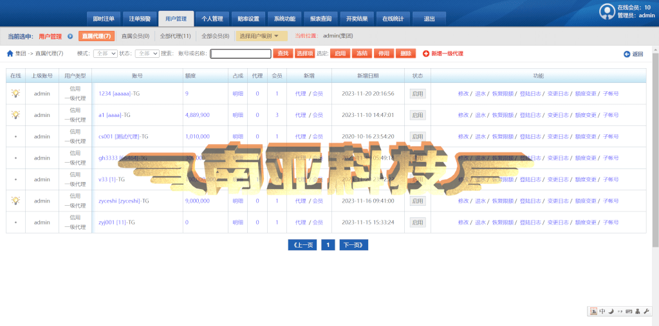Screen dimensions: 659x326
Task: Click the 账号 column header
Action: (137, 76)
